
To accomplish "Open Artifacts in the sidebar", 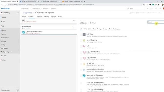I will [x=3, y=60].
